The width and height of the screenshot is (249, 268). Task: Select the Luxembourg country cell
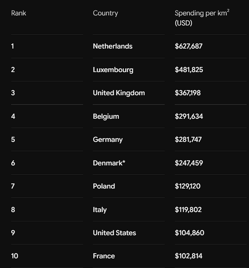tap(113, 70)
